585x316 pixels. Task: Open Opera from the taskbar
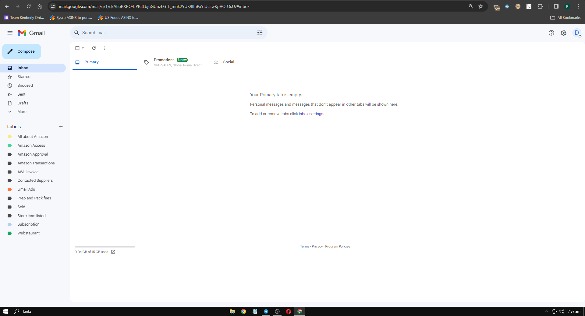tap(289, 311)
